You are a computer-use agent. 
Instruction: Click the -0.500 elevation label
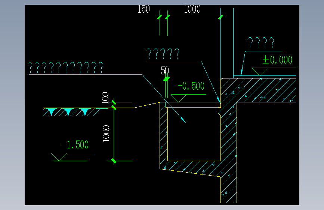click(191, 86)
